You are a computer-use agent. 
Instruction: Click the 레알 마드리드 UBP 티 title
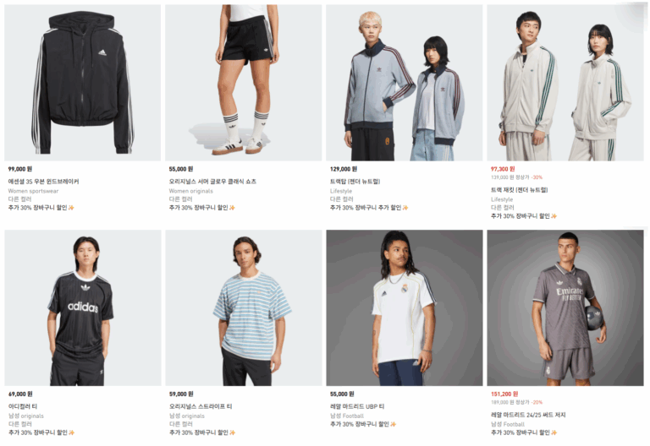click(x=357, y=406)
